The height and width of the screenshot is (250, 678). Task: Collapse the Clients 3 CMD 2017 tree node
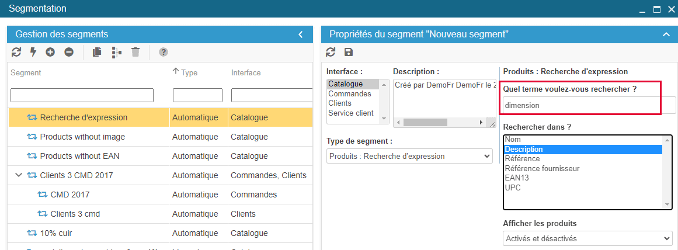[x=19, y=175]
